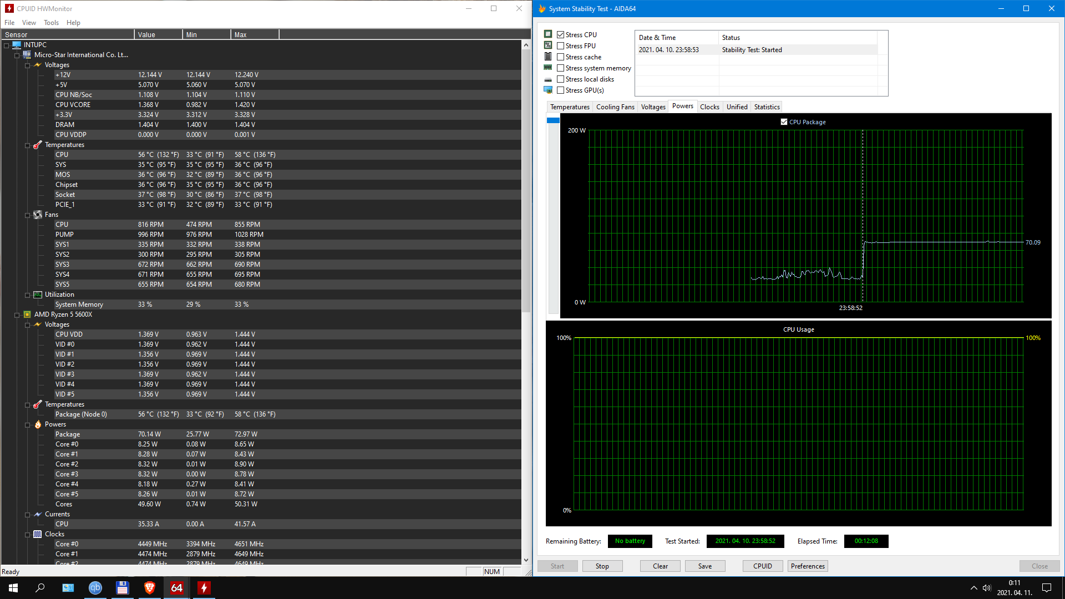The height and width of the screenshot is (599, 1065).
Task: Enable Stress local disks
Action: tap(561, 79)
